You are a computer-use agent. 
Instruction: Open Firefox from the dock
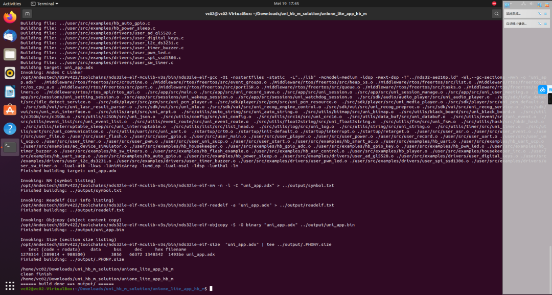[10, 17]
